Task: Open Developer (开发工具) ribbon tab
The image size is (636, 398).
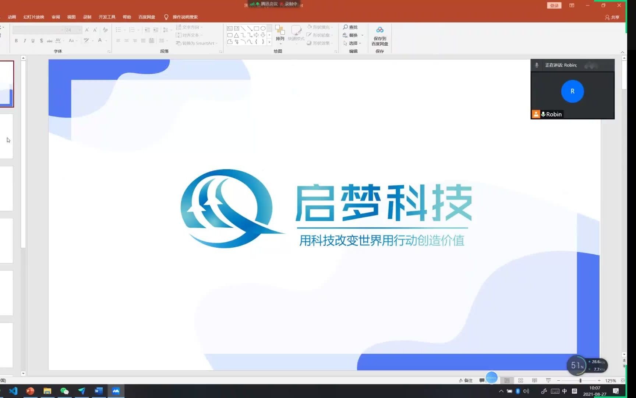Action: coord(107,17)
